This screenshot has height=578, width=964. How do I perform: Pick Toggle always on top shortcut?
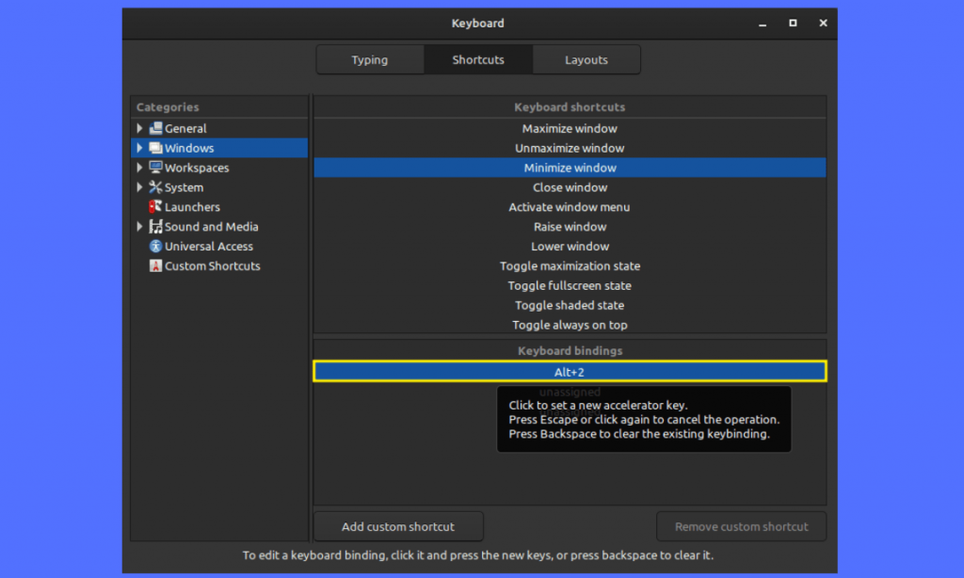pyautogui.click(x=570, y=325)
